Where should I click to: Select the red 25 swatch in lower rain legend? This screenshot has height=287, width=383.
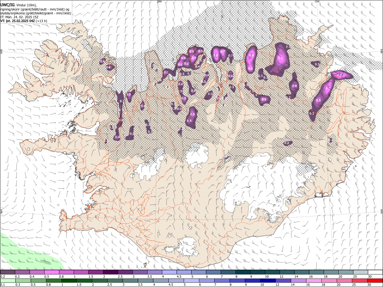point(359,281)
